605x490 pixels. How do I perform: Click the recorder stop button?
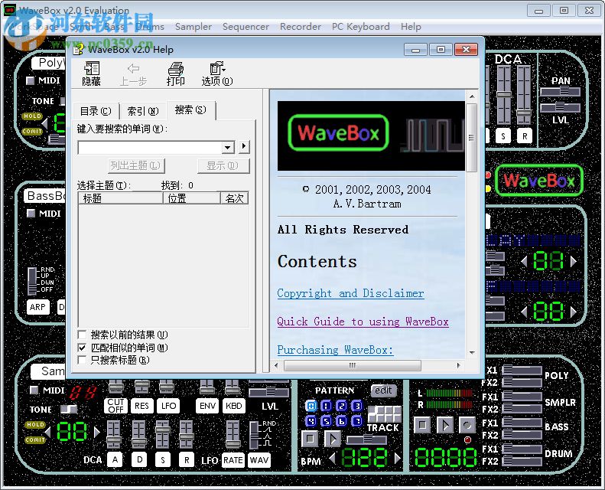pos(422,425)
